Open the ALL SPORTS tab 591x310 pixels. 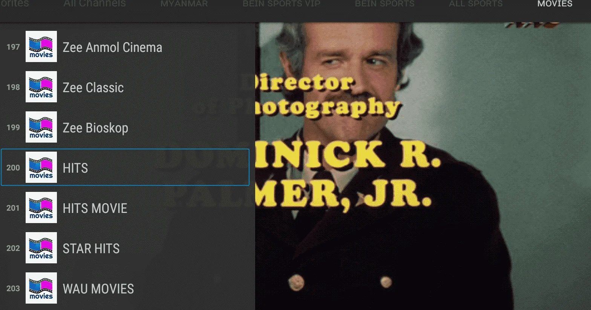(476, 4)
